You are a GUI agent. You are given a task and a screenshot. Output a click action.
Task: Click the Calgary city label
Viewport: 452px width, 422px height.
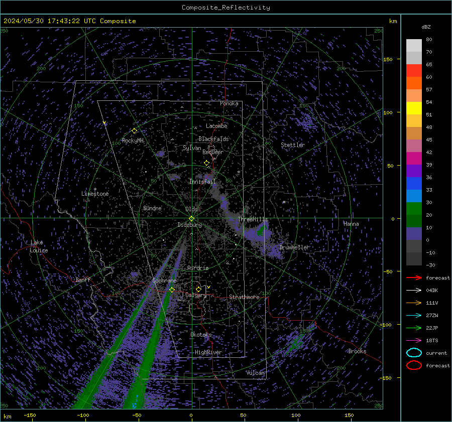(x=196, y=295)
